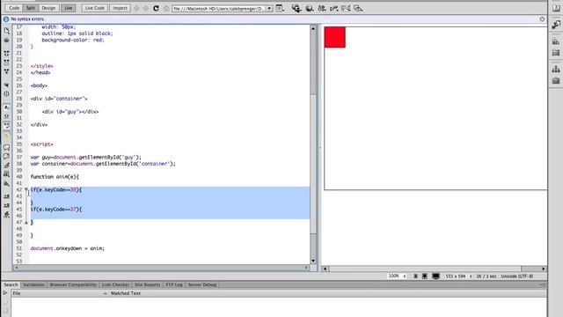This screenshot has height=317, width=563.
Task: Collapse code block triangle at line 42
Action: [x=26, y=189]
